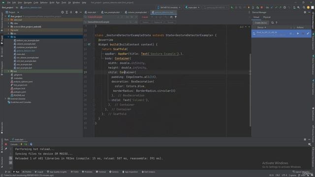Select the Console tab in Run panel
Image resolution: width=315 pixels, height=177 pixels.
tap(14, 145)
